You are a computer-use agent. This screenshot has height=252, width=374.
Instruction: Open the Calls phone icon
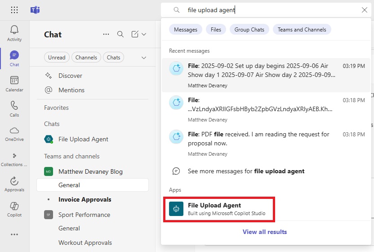pos(14,105)
